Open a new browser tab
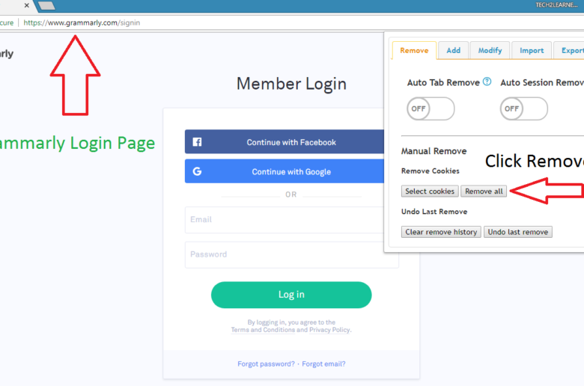 [46, 5]
